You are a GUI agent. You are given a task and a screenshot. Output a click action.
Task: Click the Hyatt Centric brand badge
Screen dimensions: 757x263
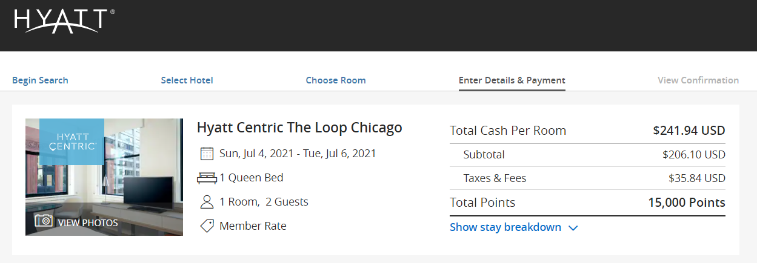pos(72,141)
